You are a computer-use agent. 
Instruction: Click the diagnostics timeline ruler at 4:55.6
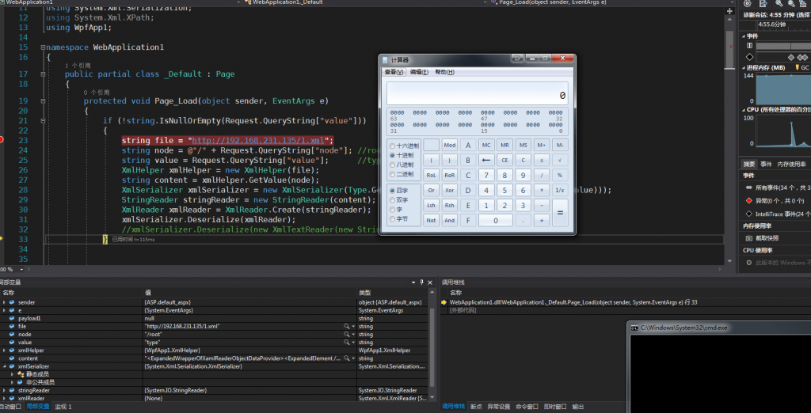(783, 25)
